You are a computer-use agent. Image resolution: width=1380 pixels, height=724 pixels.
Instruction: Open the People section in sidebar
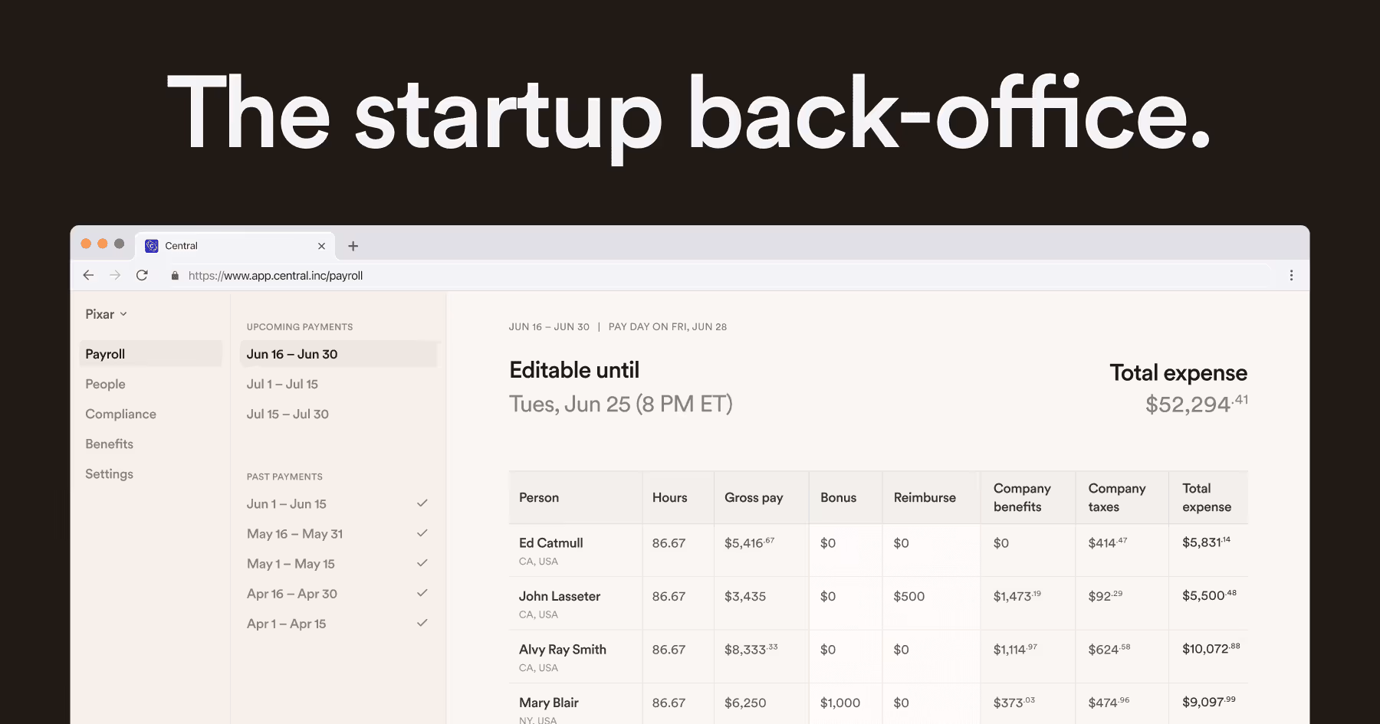pos(105,384)
